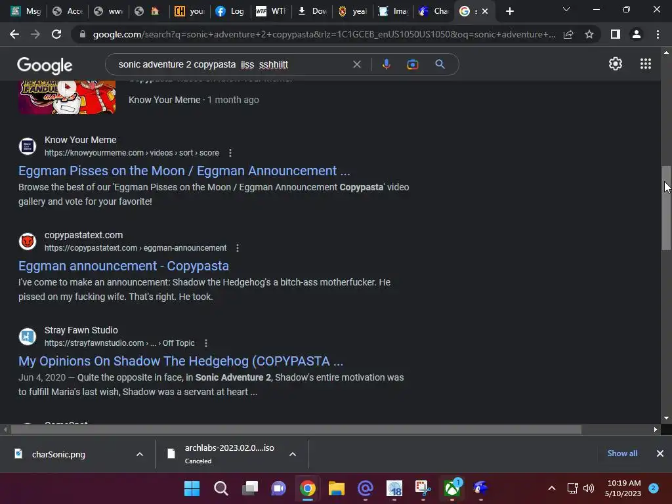Screen dimensions: 672x504
Task: Click the horizontal scrollbar thumb
Action: 296,429
